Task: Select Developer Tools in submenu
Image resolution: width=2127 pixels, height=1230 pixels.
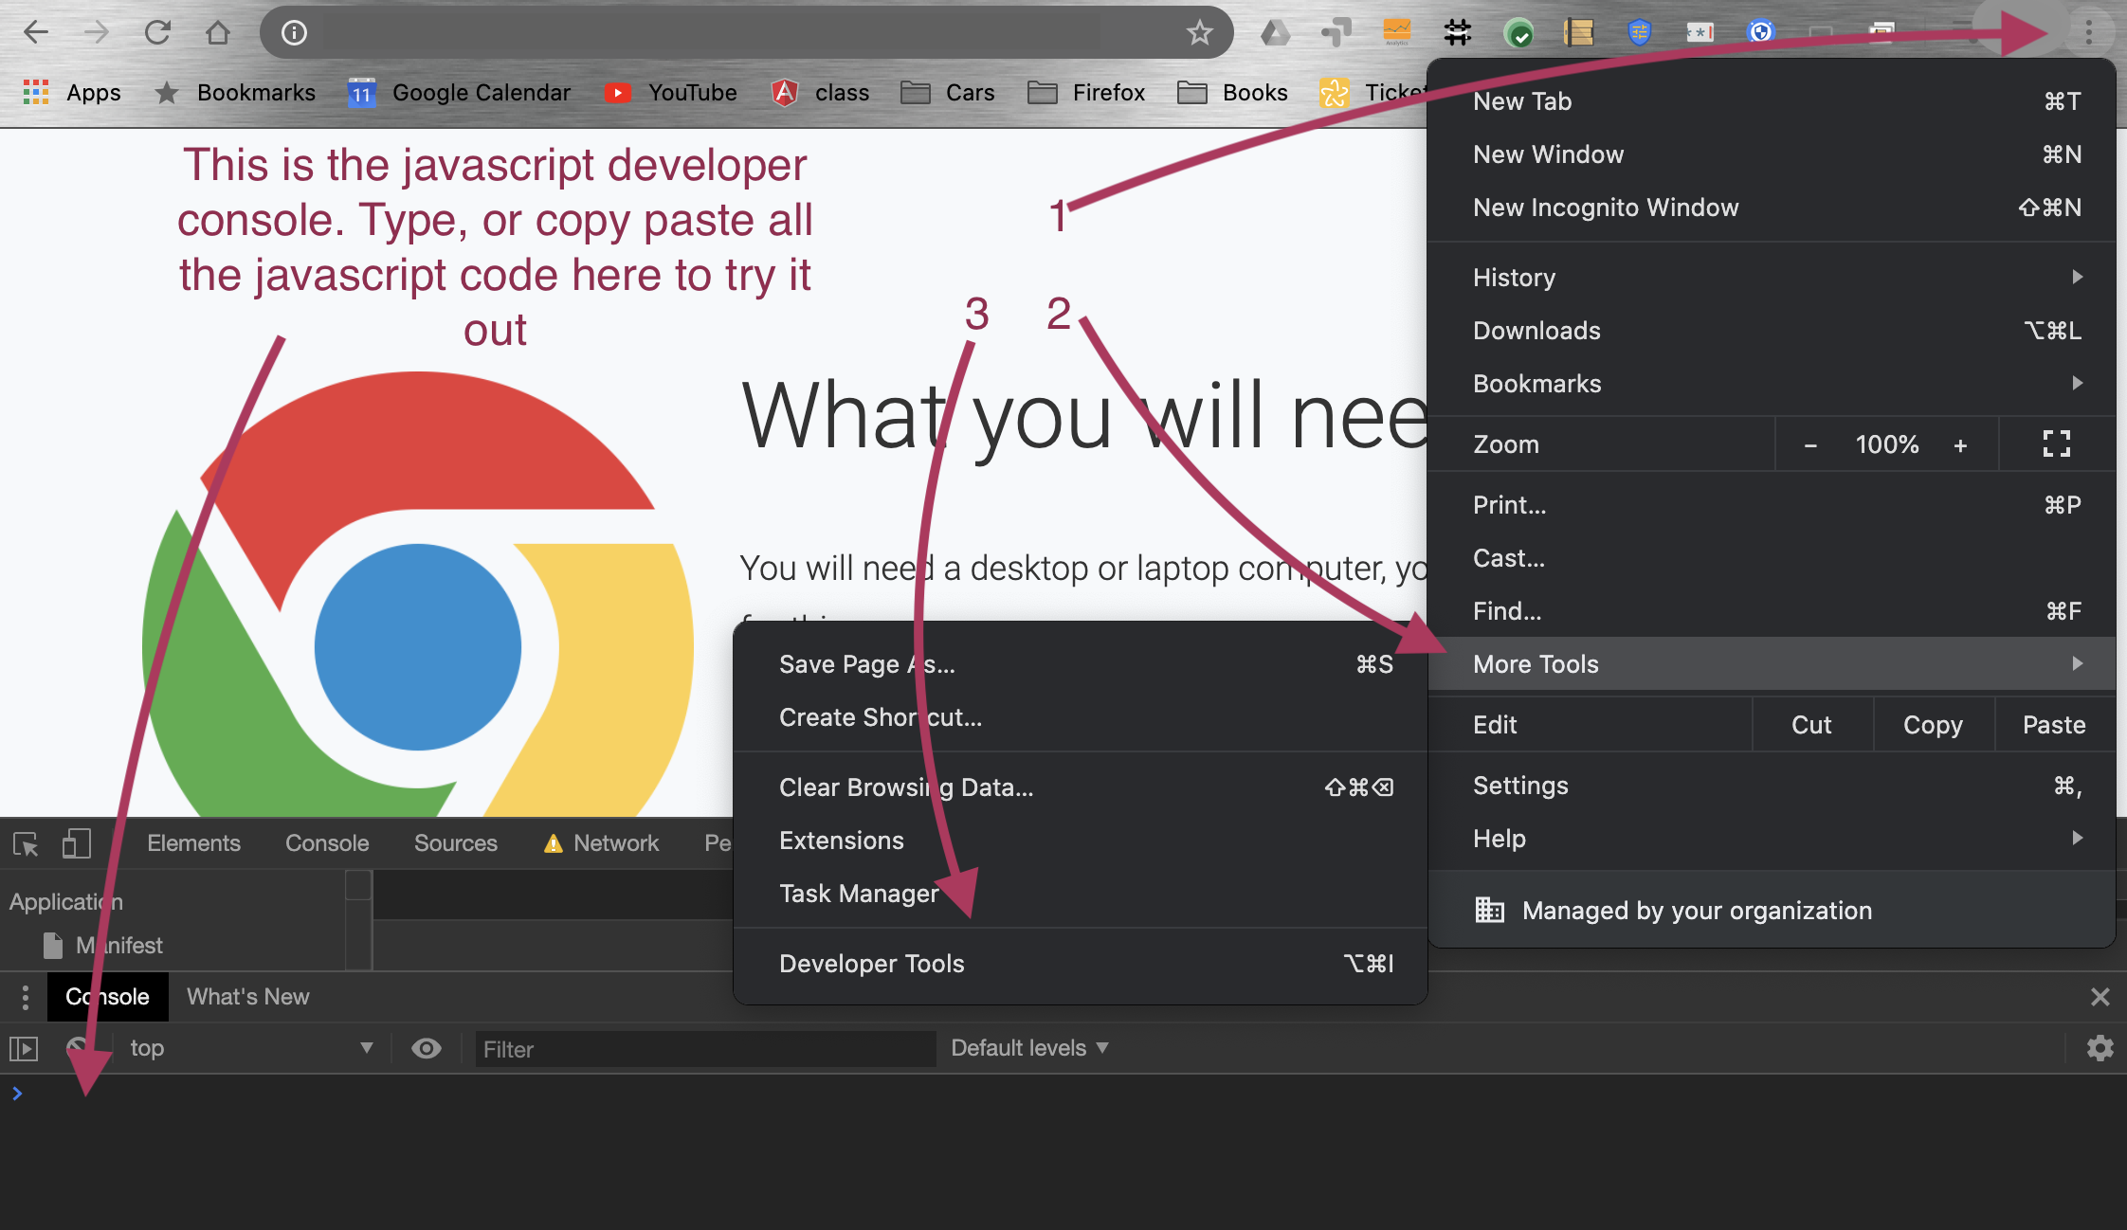Action: pyautogui.click(x=1081, y=964)
